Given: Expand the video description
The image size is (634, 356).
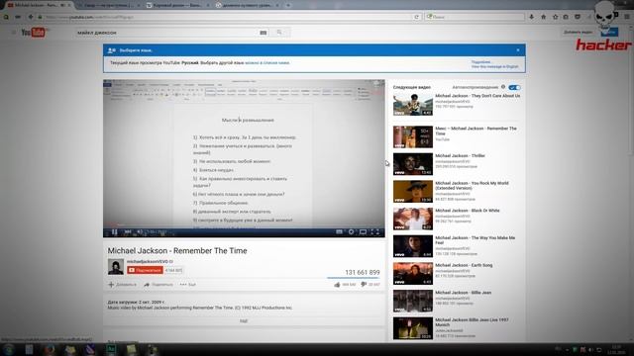Looking at the screenshot, I should tap(244, 321).
